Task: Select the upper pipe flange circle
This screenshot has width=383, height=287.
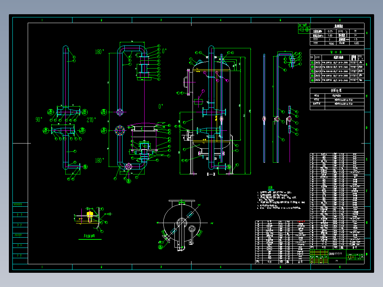Action: pos(120,112)
